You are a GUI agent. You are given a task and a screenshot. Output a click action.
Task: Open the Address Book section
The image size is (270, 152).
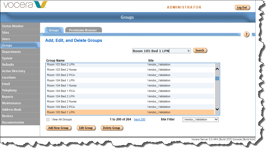tap(20, 110)
